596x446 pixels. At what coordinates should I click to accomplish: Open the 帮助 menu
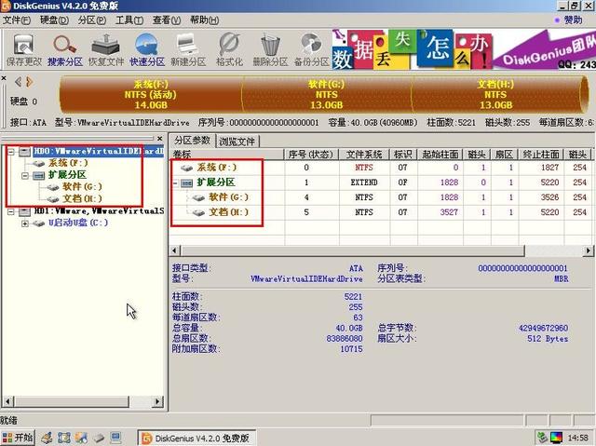click(204, 20)
